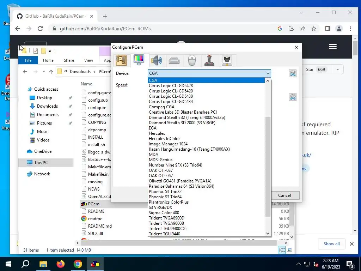Open Chrome's three-dot menu
Screen dimensions: 361x271
[x=350, y=29]
